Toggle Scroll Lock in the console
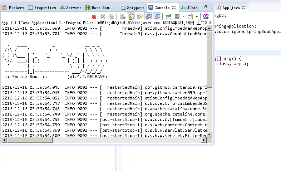281x171 pixels. (131, 16)
